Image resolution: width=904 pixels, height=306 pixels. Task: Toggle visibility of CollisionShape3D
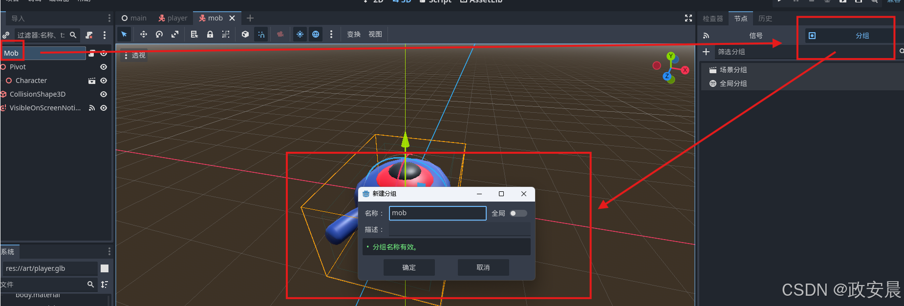coord(104,94)
